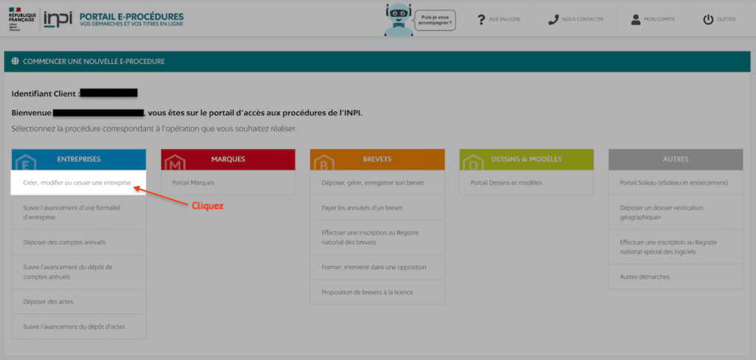Click the globe icon beside Commencer une nouvelle e-procédure
The image size is (756, 360).
pos(15,62)
